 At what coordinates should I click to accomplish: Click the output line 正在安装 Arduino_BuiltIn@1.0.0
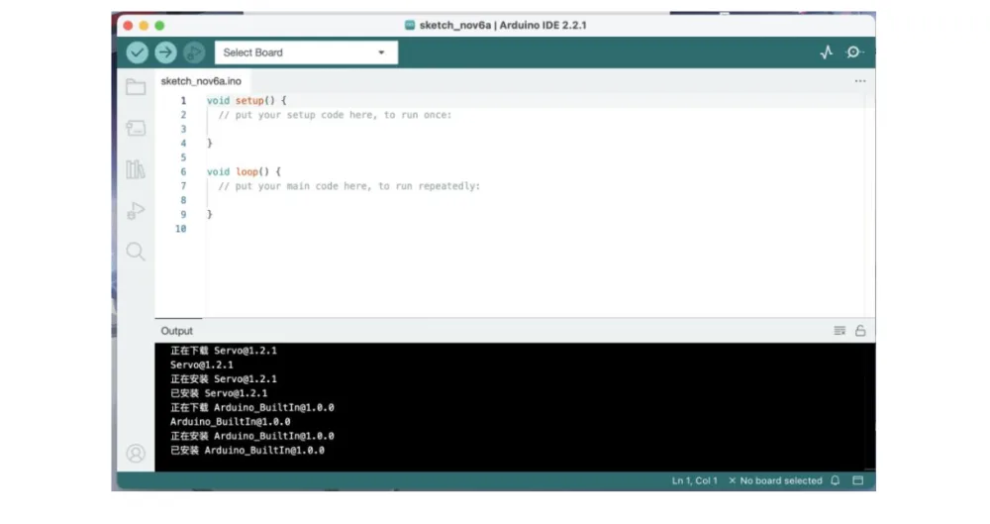point(251,436)
